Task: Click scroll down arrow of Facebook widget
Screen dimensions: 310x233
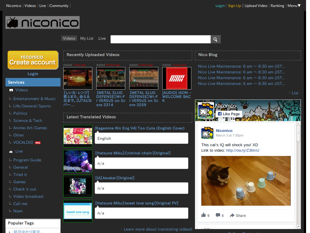Action: click(298, 226)
